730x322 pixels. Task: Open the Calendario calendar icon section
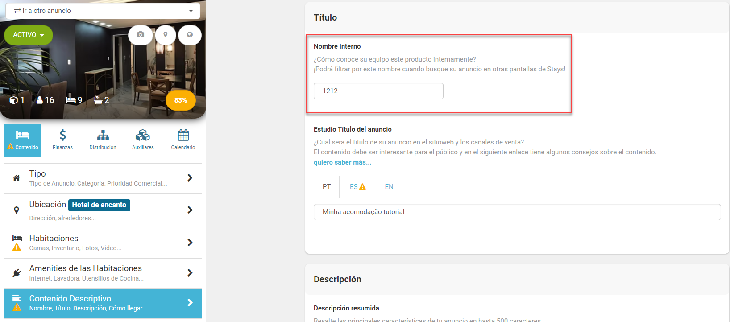(183, 140)
